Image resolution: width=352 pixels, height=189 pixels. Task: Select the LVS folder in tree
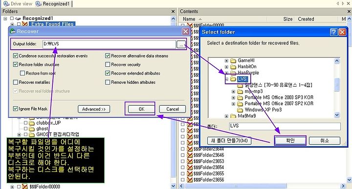242,79
